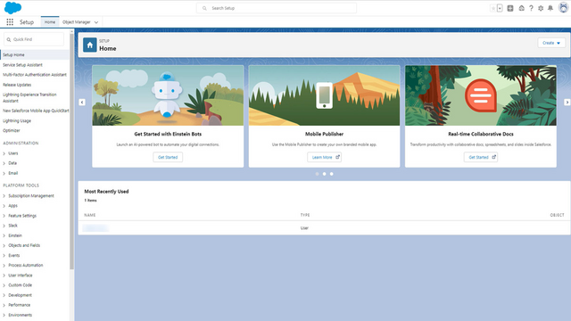Select the first carousel page dot
Screen dimensions: 571x321
point(318,174)
